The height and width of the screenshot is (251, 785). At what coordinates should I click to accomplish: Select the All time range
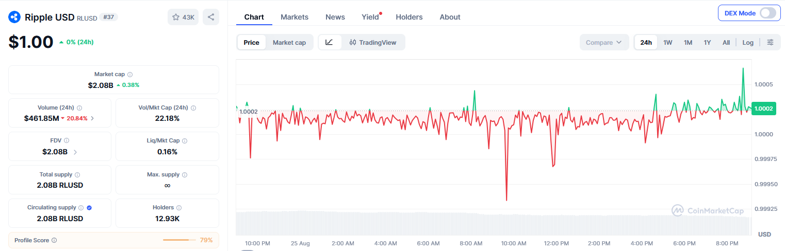[x=726, y=42]
